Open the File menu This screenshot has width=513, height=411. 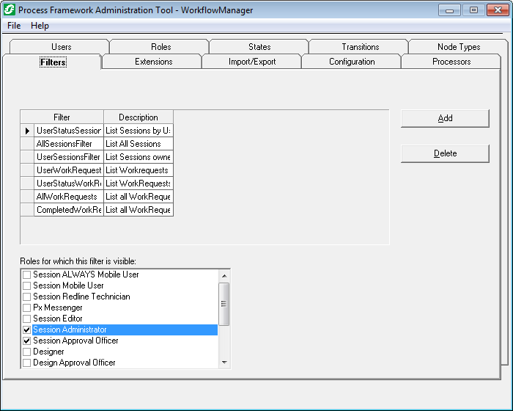tap(14, 26)
